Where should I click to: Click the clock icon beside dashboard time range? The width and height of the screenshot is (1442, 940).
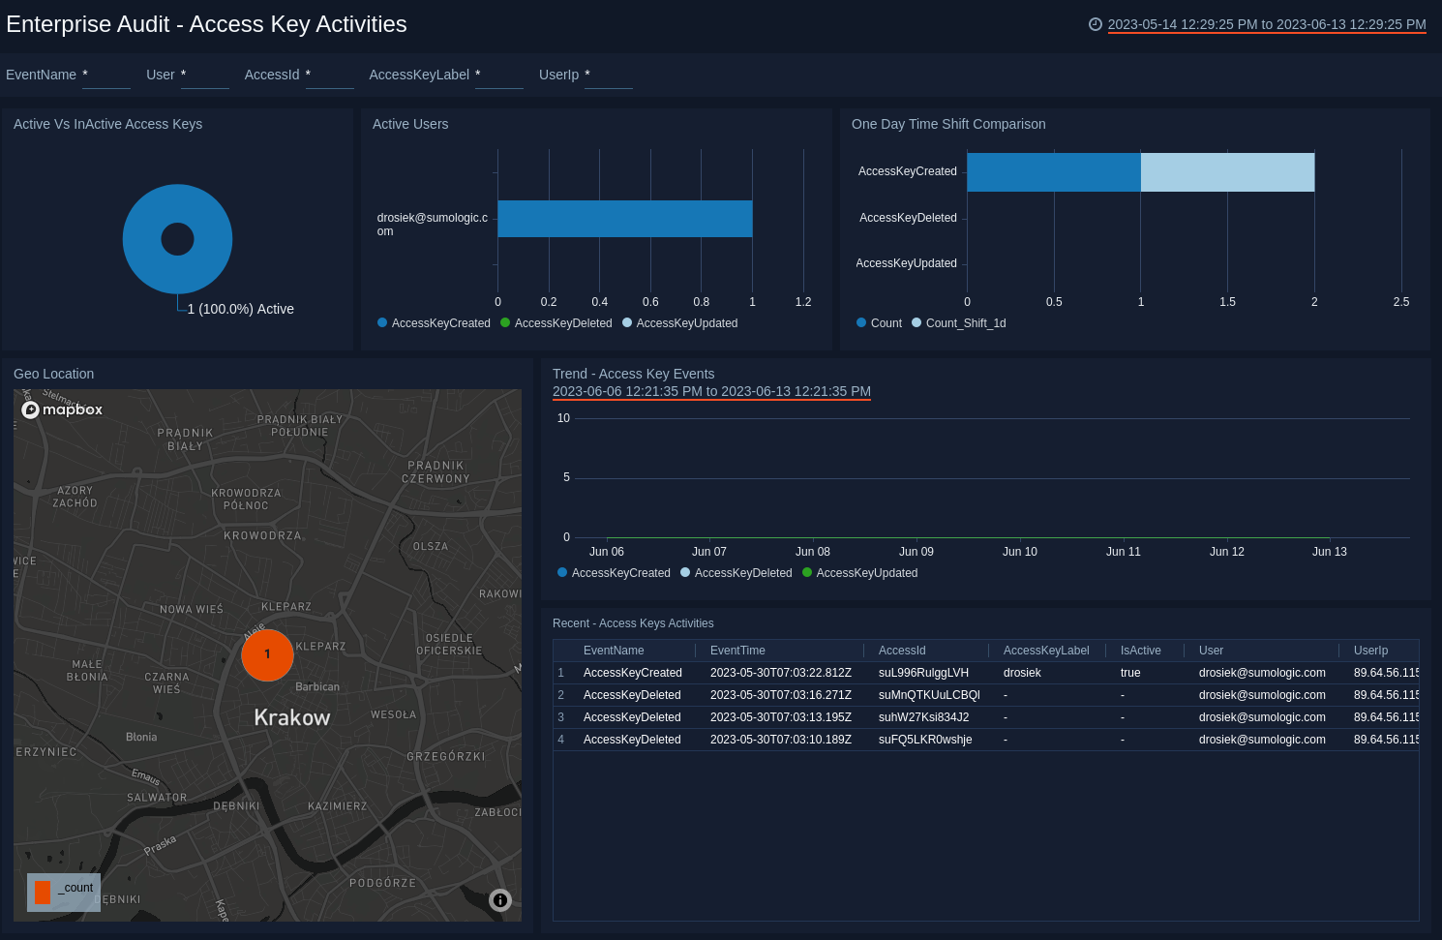click(x=1095, y=24)
